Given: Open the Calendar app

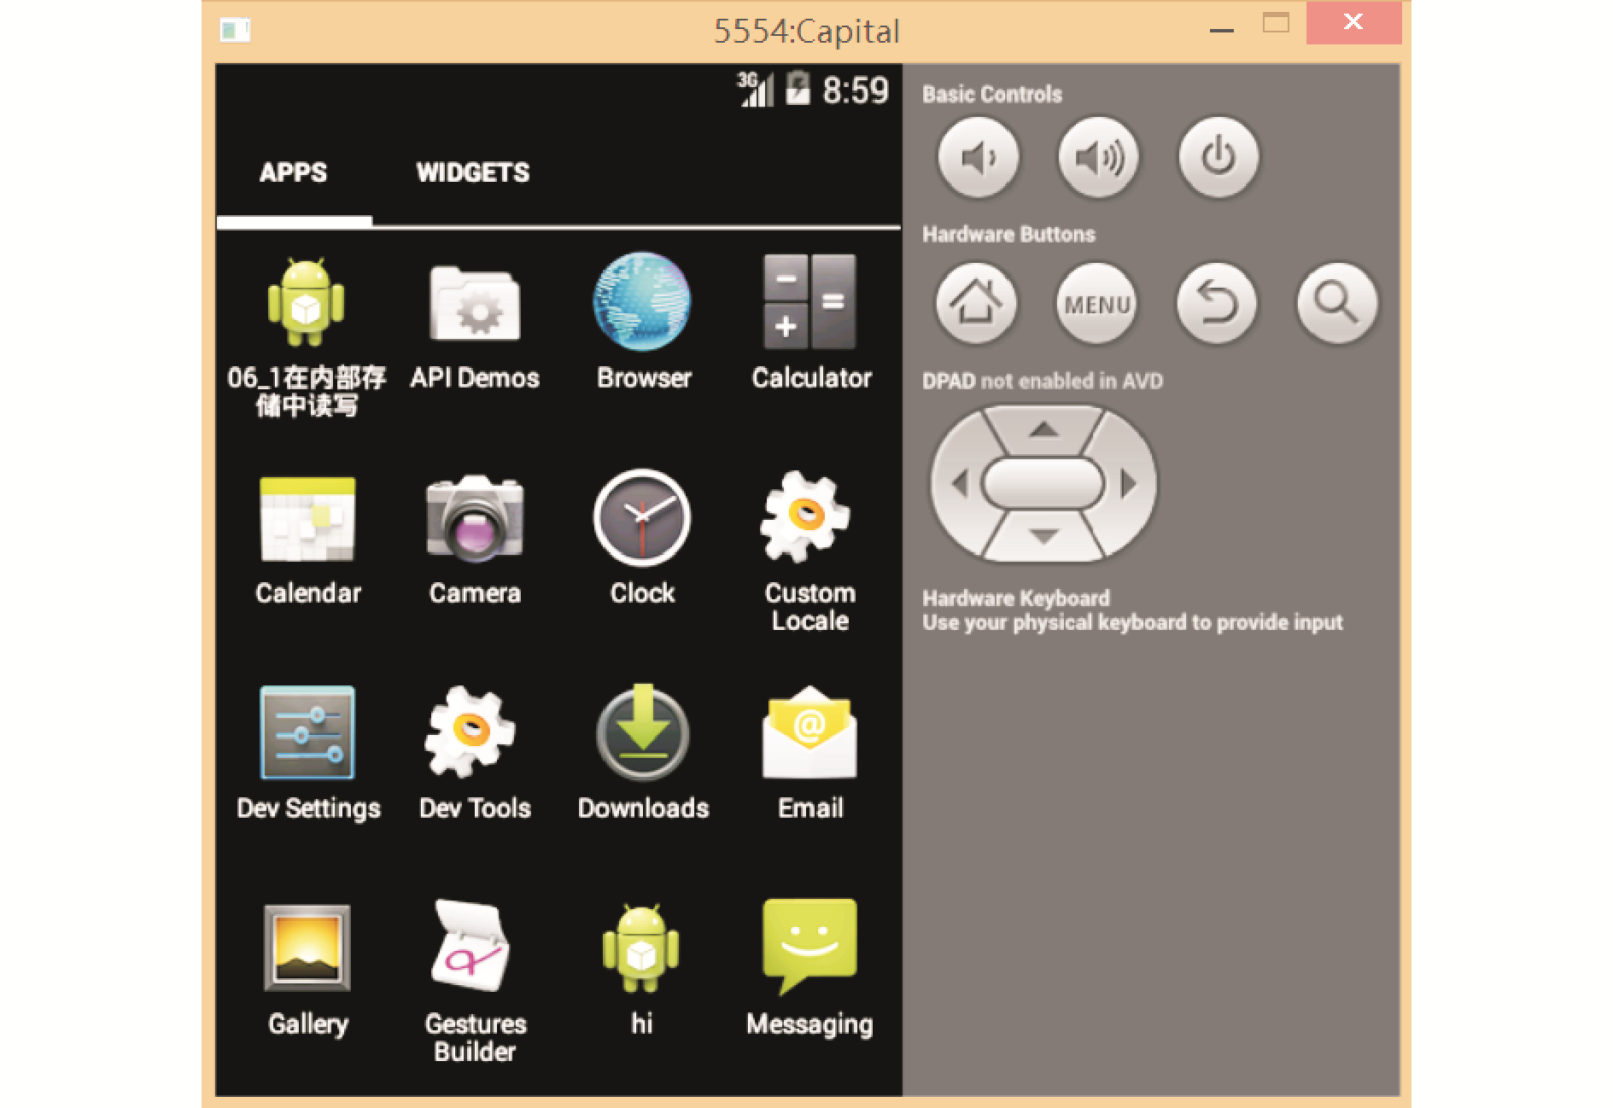Looking at the screenshot, I should coord(307,518).
